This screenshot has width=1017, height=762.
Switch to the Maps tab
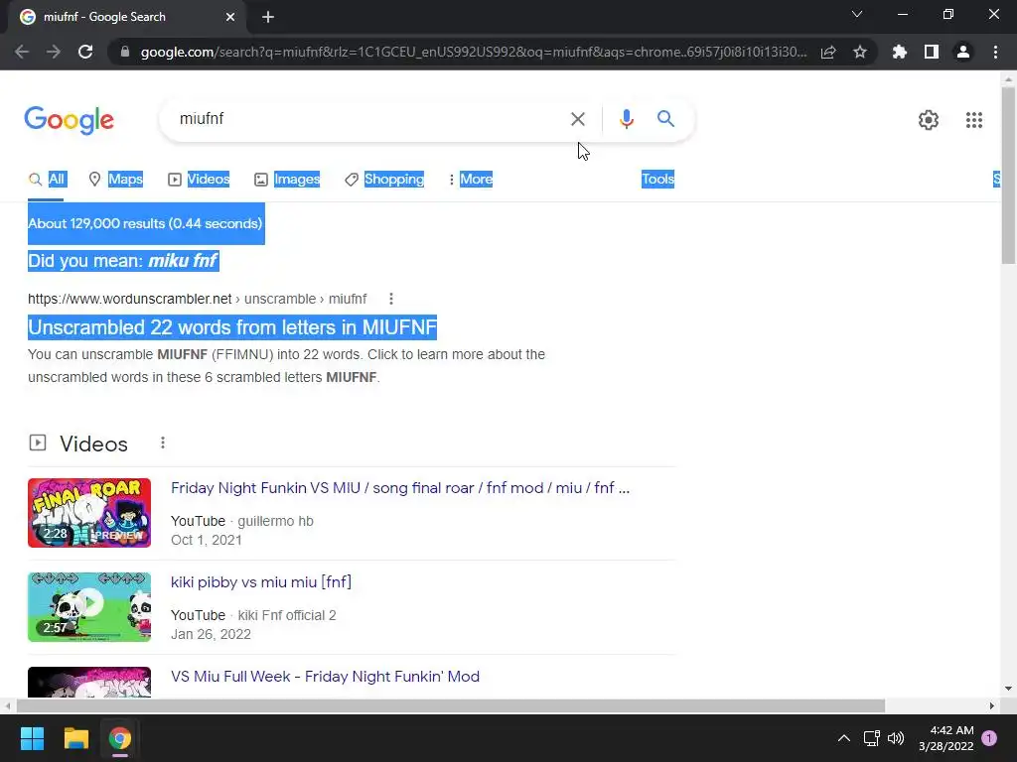116,180
